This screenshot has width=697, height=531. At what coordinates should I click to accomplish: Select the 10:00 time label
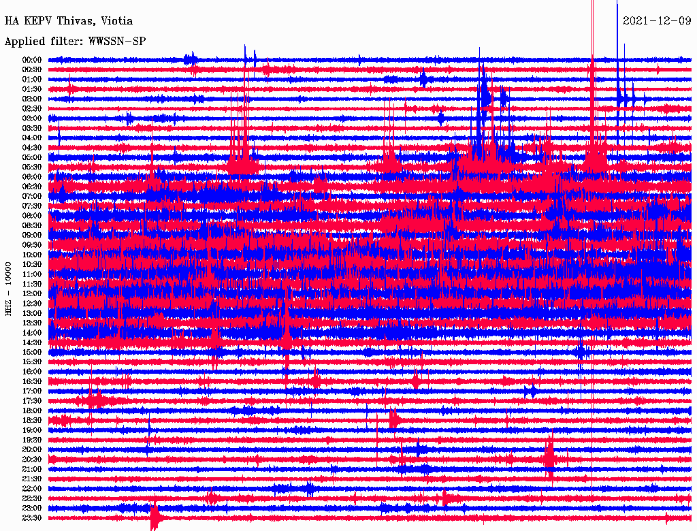[x=32, y=255]
